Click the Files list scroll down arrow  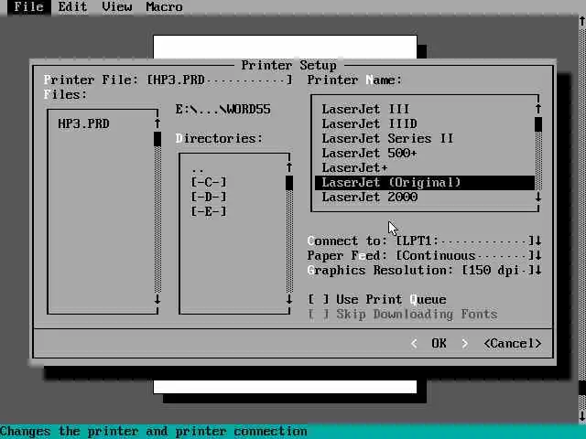pyautogui.click(x=157, y=299)
